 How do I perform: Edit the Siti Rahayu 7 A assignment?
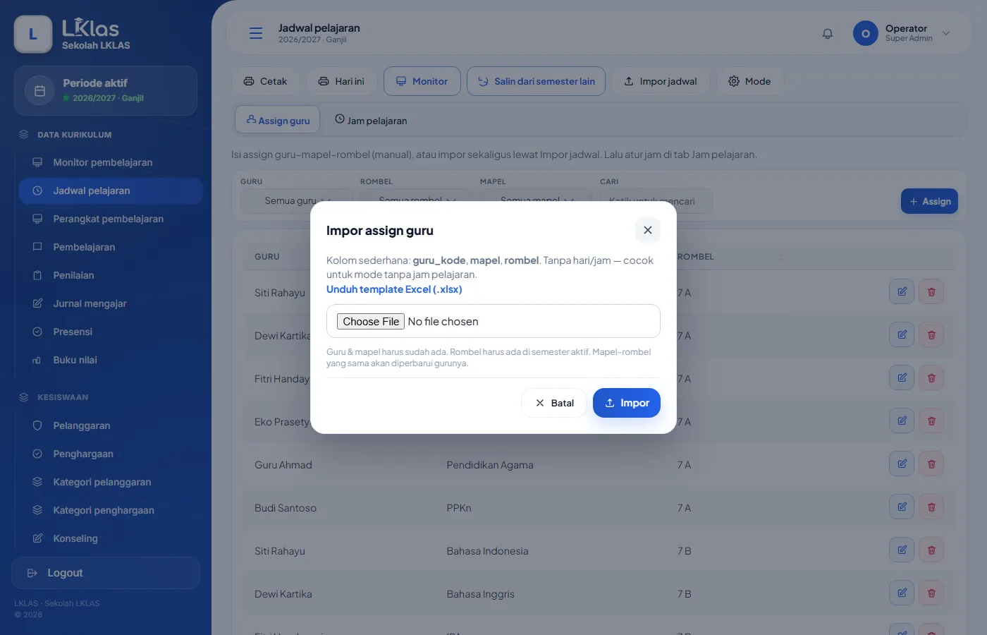[902, 292]
